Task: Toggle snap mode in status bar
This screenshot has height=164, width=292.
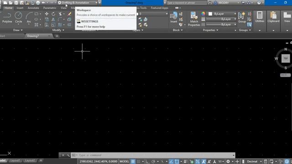Action: point(139,161)
